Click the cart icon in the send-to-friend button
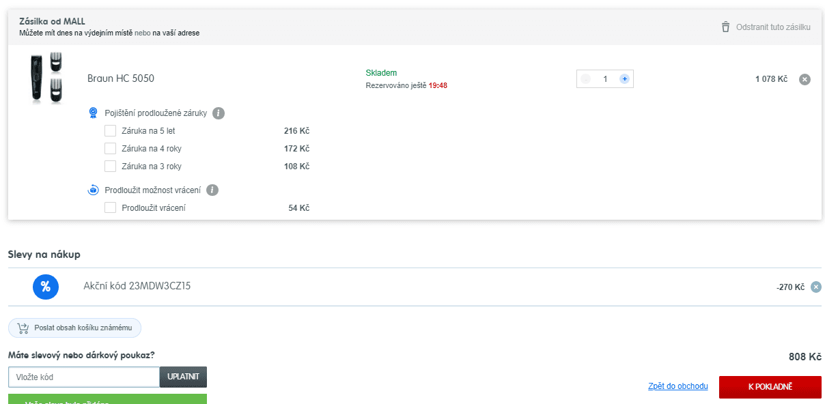Image resolution: width=825 pixels, height=404 pixels. pyautogui.click(x=23, y=328)
